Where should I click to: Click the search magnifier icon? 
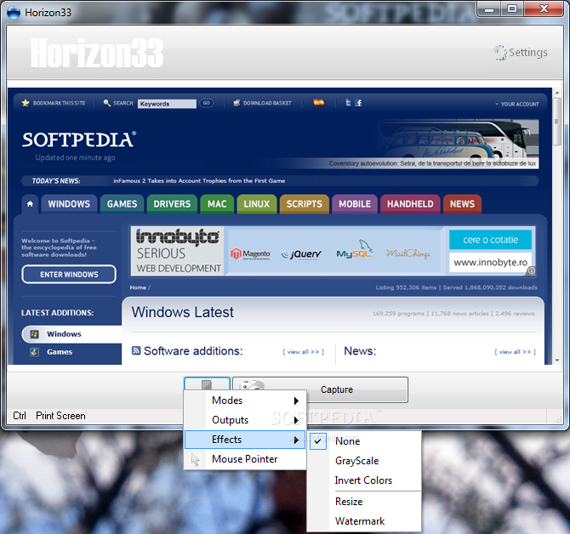(107, 103)
